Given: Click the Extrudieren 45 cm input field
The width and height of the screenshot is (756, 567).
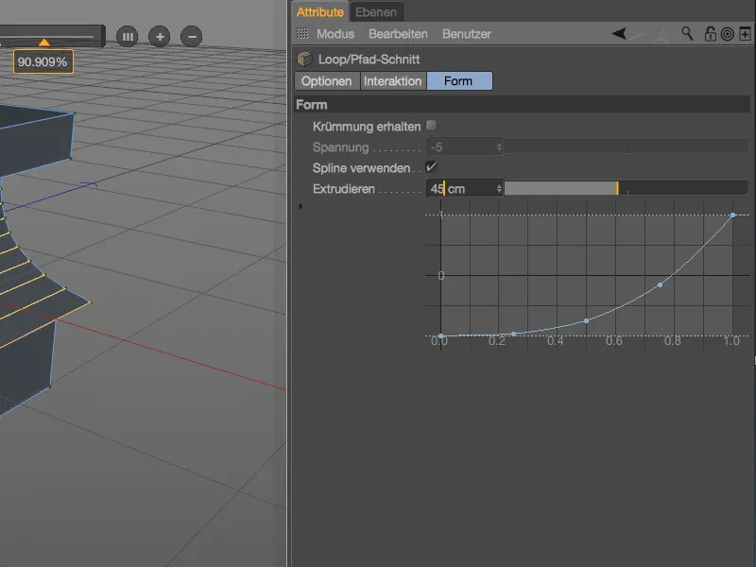Looking at the screenshot, I should (460, 188).
